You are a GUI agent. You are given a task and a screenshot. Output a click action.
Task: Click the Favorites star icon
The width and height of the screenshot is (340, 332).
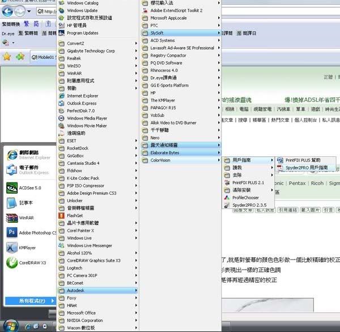coord(7,57)
